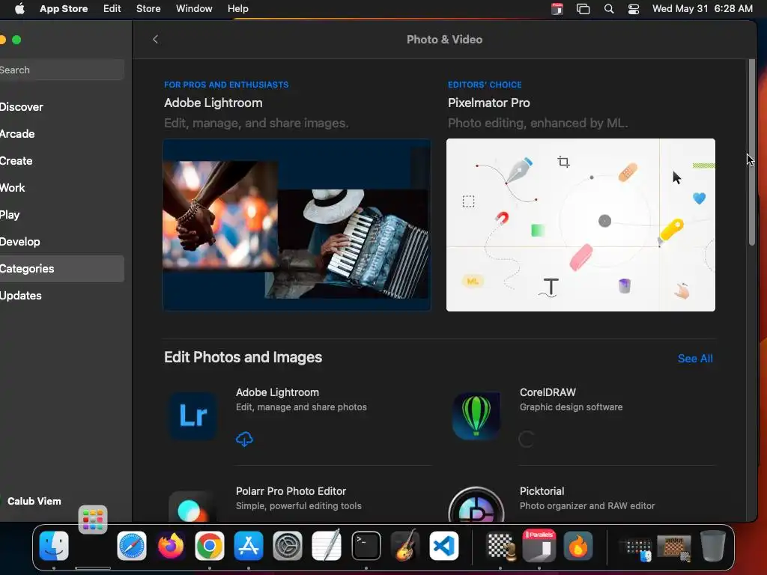The height and width of the screenshot is (575, 767).
Task: Open Finder from the Dock
Action: tap(54, 546)
